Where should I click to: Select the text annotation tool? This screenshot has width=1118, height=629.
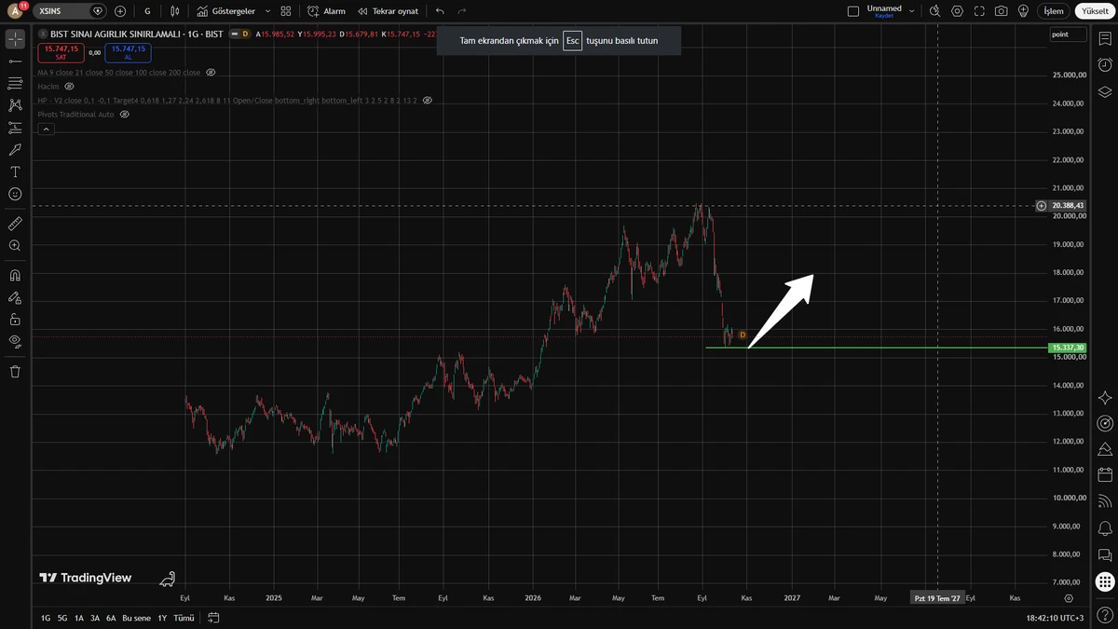click(15, 171)
